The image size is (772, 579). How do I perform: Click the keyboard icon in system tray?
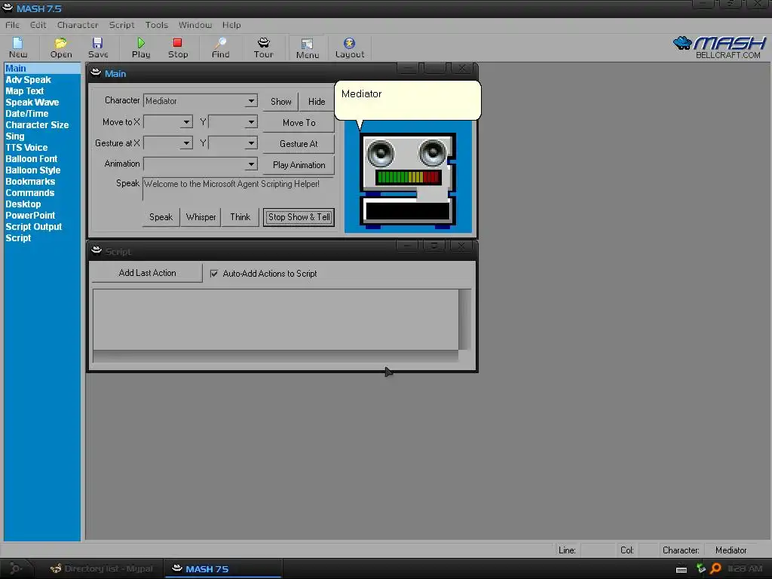pos(682,569)
